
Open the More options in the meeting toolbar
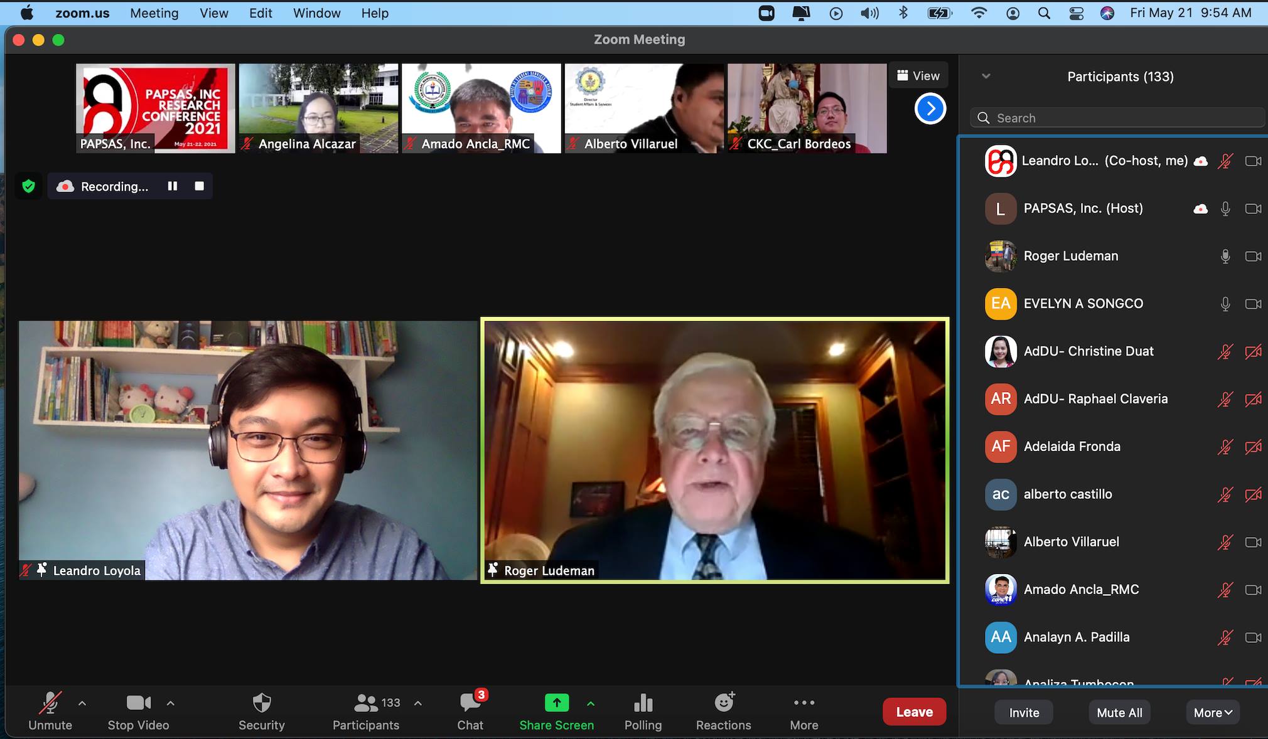[804, 711]
